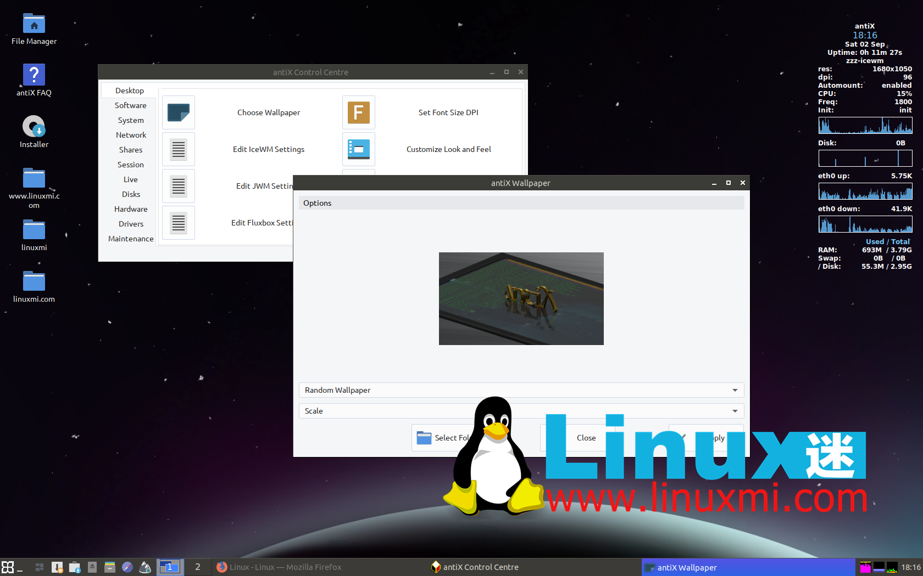Switch to the Drivers tab
Screen dimensions: 923x576
pyautogui.click(x=131, y=224)
